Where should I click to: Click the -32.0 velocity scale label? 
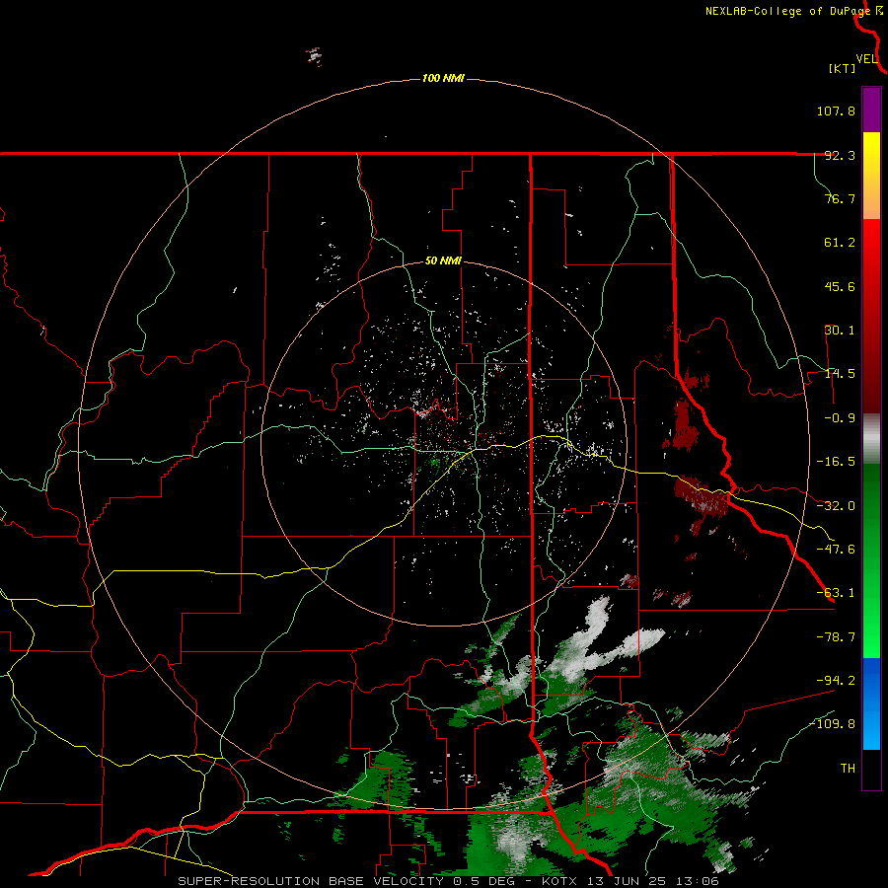(x=836, y=506)
